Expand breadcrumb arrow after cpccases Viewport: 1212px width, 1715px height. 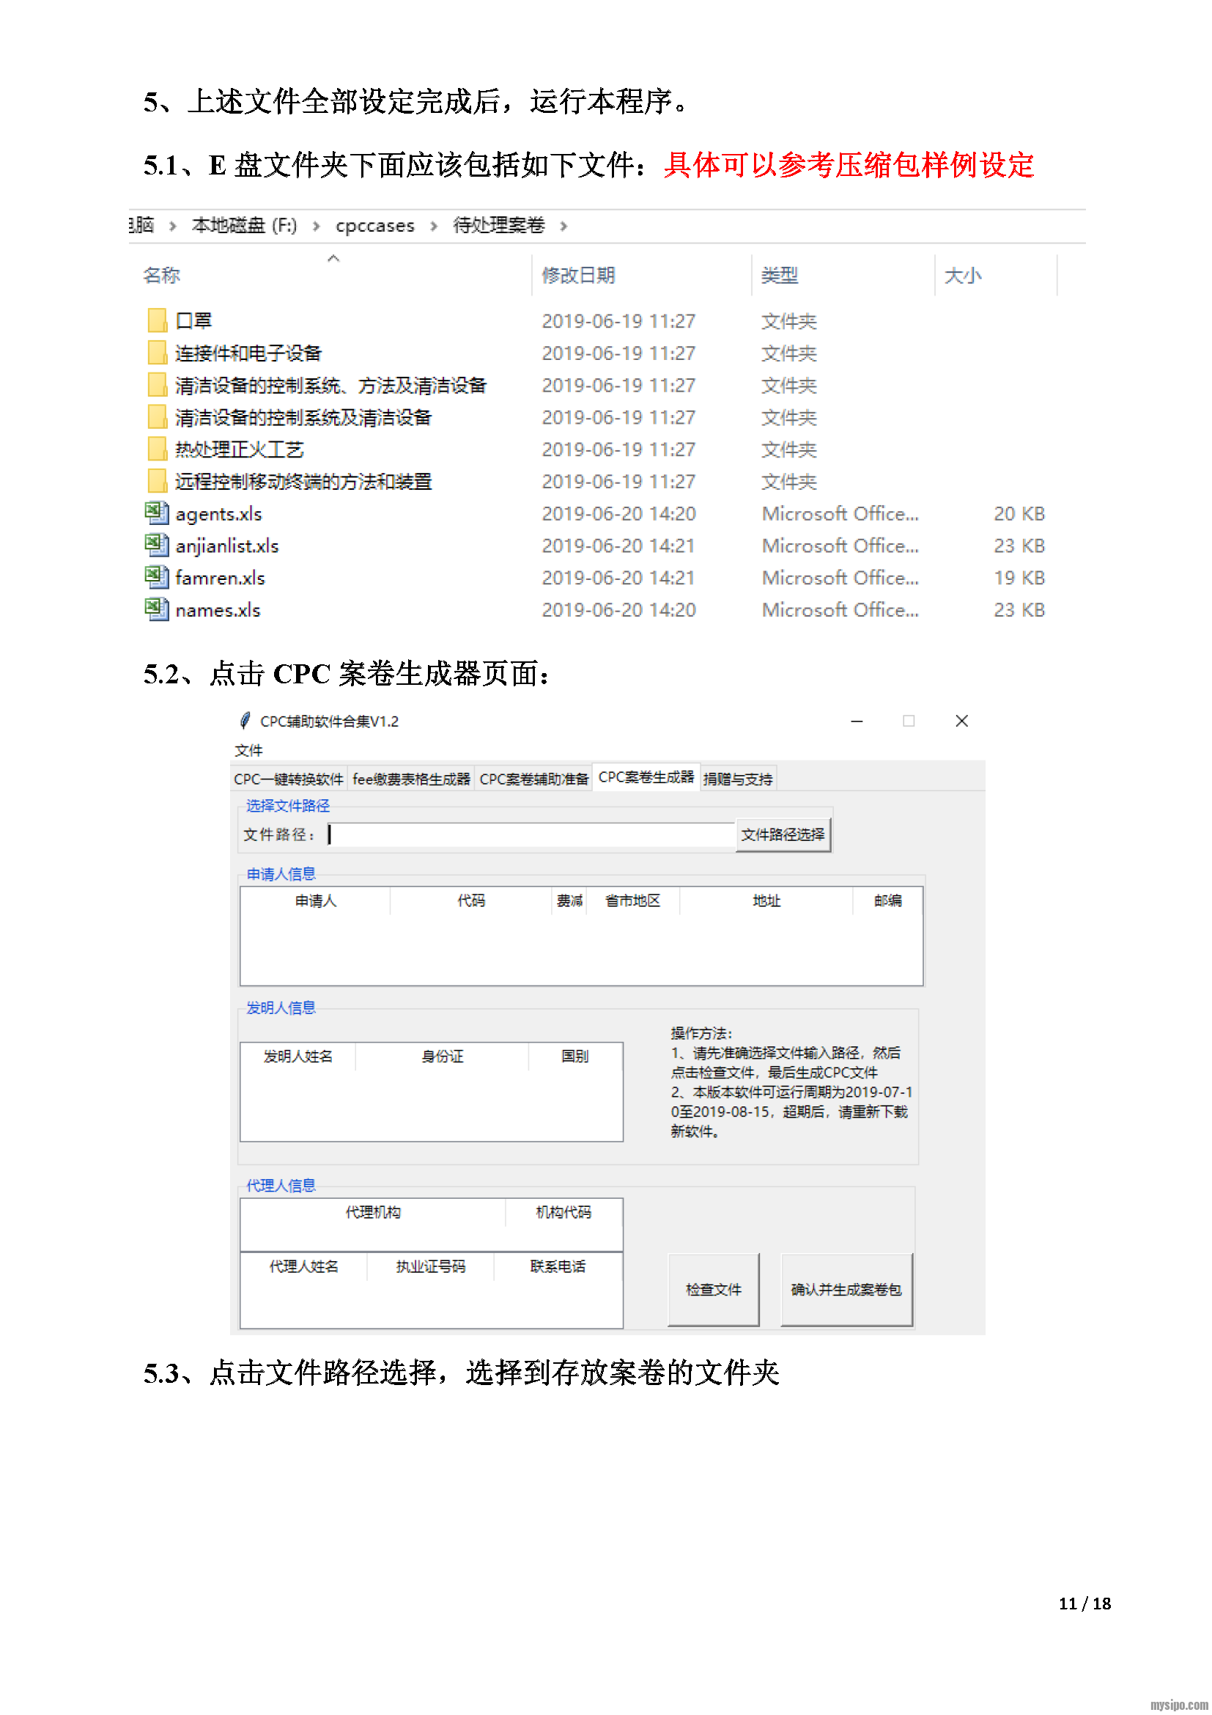click(x=434, y=227)
